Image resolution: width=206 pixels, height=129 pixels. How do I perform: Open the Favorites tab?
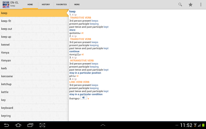tap(62, 4)
